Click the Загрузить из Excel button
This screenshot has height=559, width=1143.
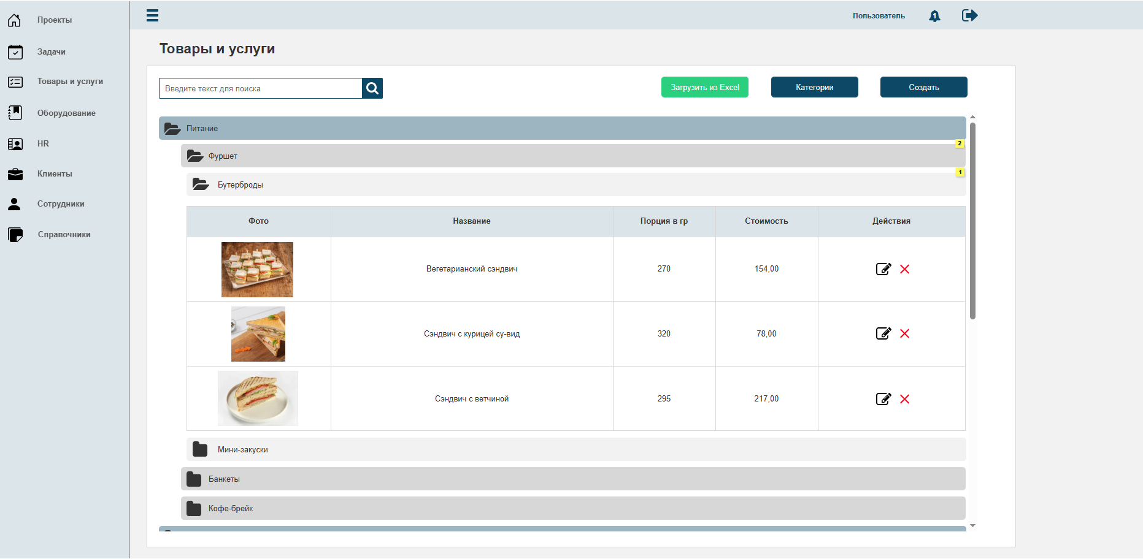click(x=704, y=87)
